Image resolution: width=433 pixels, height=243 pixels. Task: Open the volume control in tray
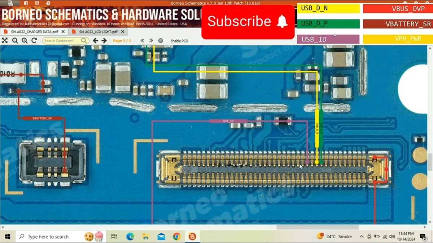pyautogui.click(x=392, y=237)
